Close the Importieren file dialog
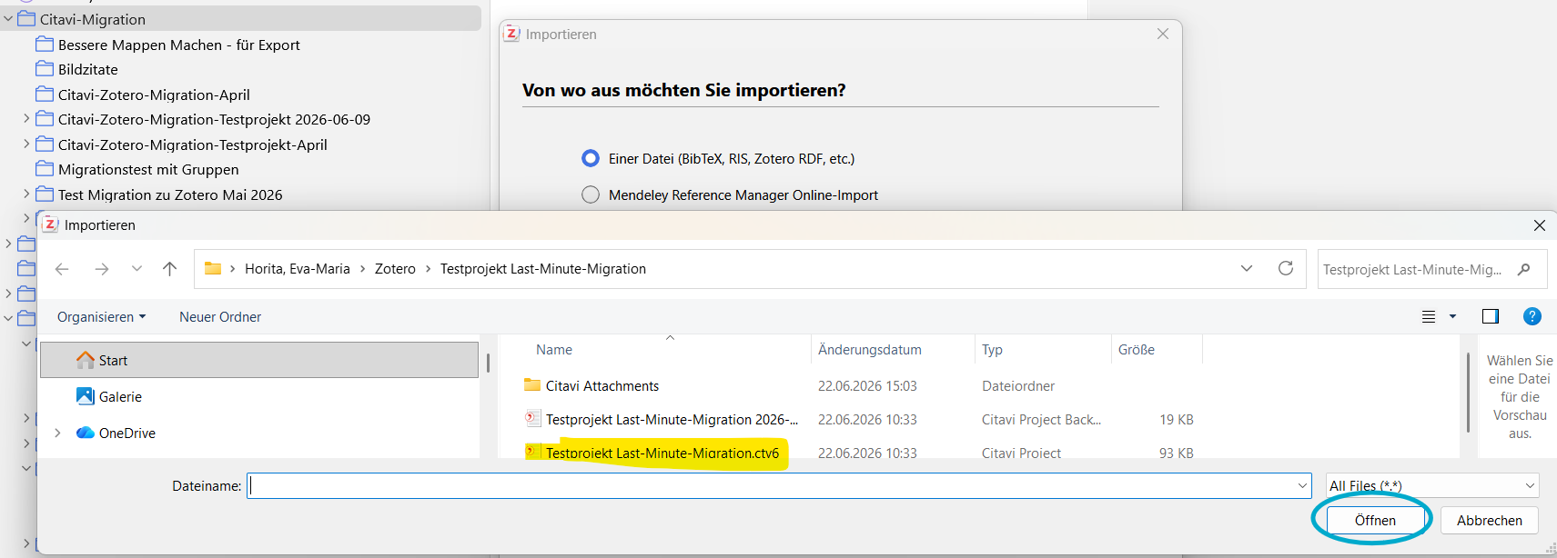The image size is (1557, 558). (1539, 225)
